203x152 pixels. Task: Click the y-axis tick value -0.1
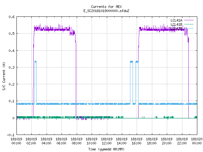[x=10, y=135]
